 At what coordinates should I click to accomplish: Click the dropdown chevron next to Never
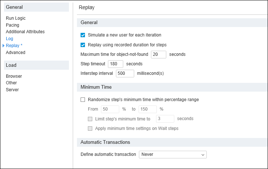pyautogui.click(x=203, y=155)
